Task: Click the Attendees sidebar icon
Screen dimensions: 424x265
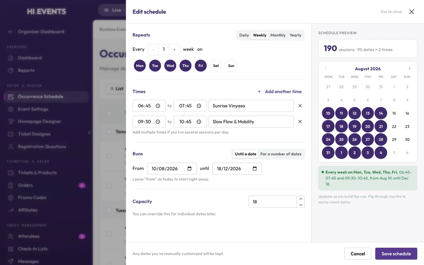Action: point(11,236)
